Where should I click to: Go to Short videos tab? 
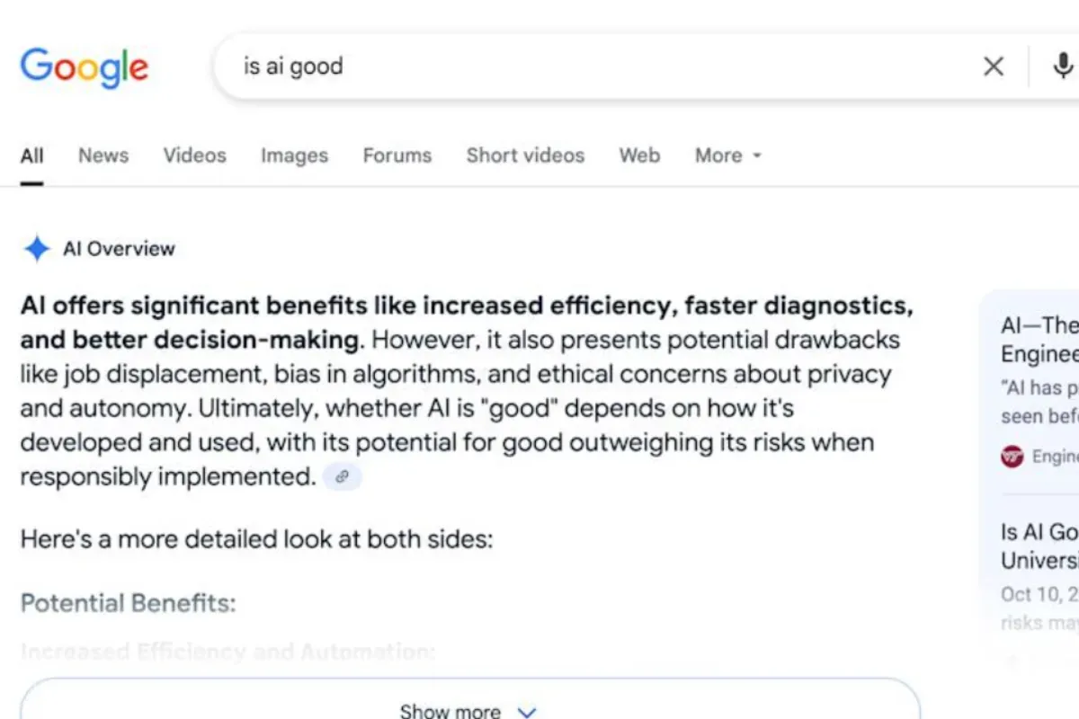click(x=525, y=155)
